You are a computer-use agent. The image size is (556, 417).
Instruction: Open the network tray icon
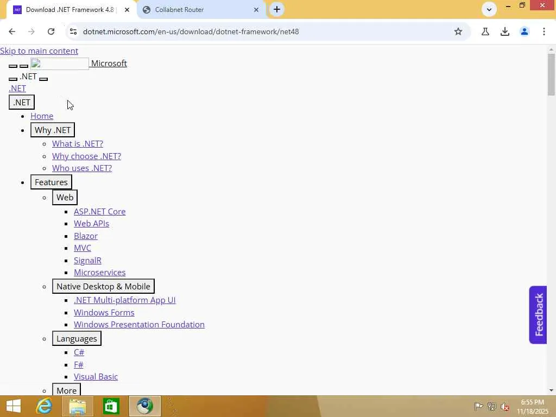tap(492, 406)
